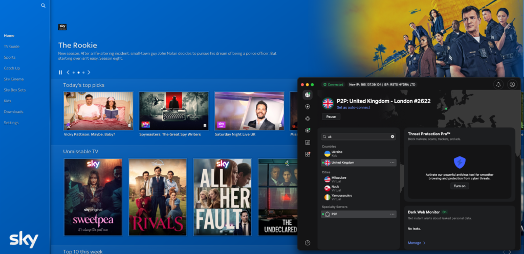Click the blue lightning shield Threat Protection icon
The image size is (524, 254).
coord(460,162)
